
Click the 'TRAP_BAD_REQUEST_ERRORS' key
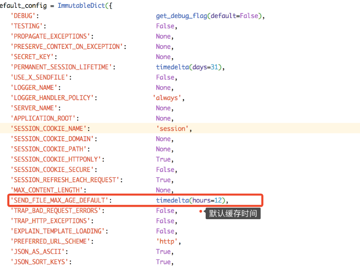coord(58,210)
